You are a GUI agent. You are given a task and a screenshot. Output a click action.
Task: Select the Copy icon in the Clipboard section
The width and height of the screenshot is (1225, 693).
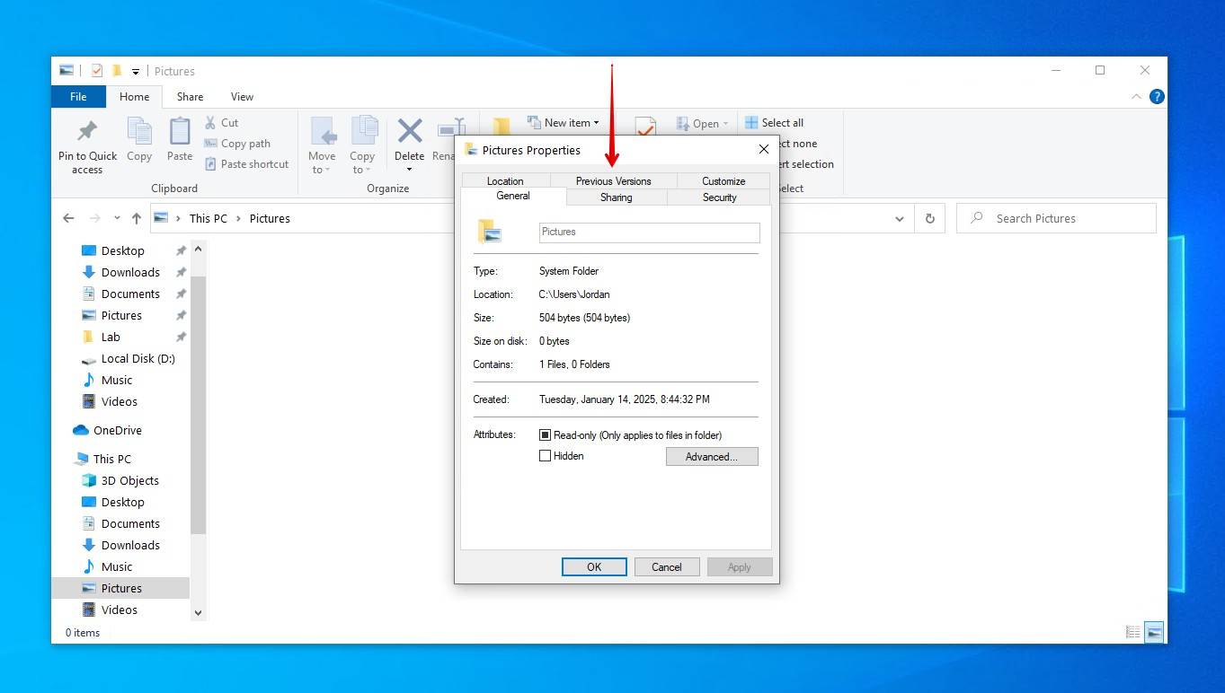(x=139, y=139)
